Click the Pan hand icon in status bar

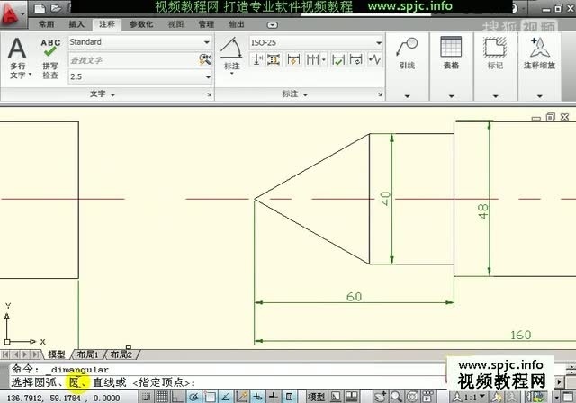[381, 397]
